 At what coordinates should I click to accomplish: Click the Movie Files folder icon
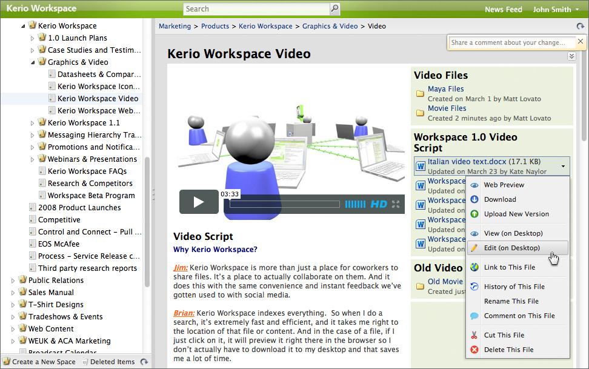(x=420, y=113)
